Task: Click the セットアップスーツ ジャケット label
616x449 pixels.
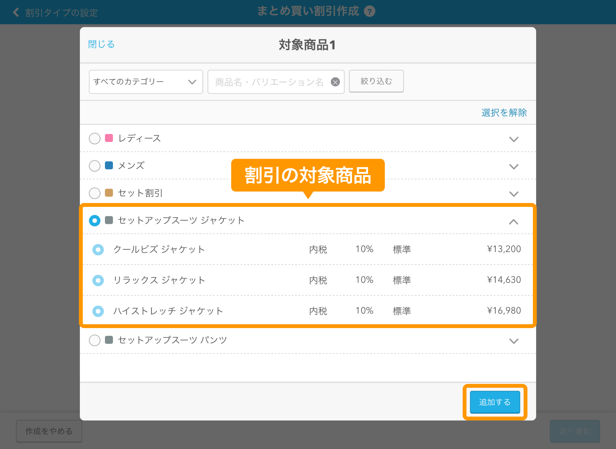Action: pos(181,220)
